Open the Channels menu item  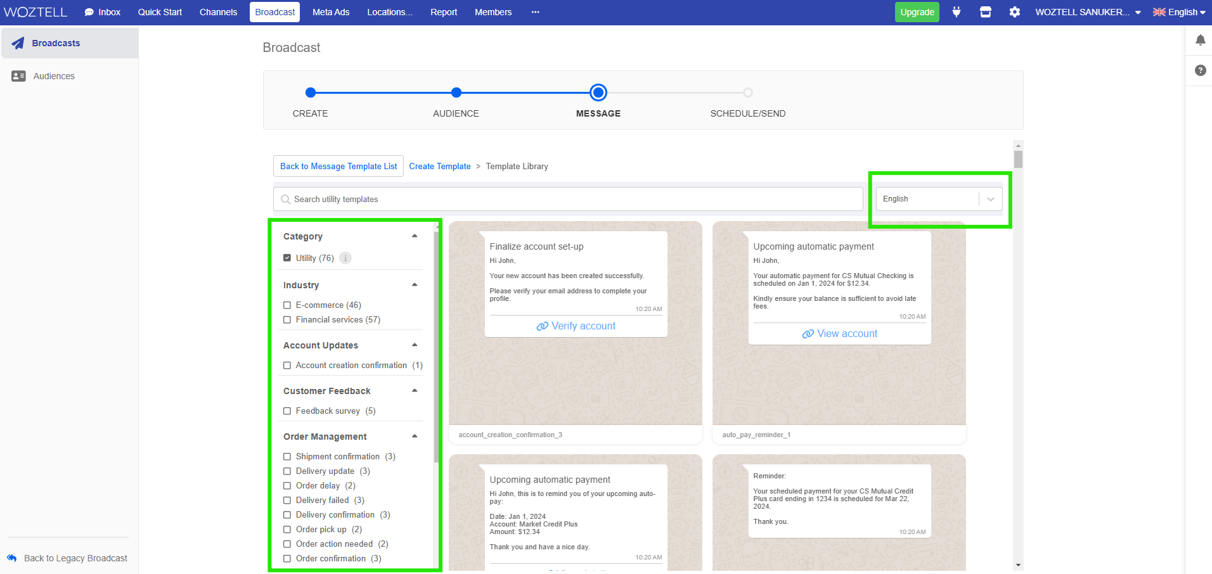point(218,11)
